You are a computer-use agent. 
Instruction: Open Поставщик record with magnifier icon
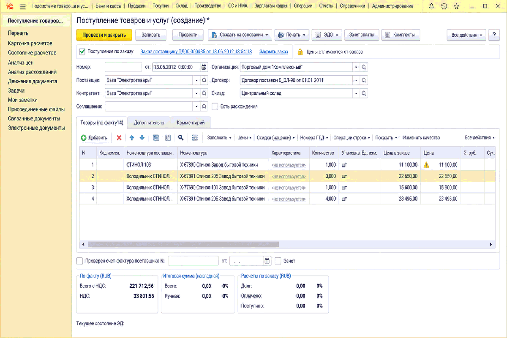click(204, 80)
